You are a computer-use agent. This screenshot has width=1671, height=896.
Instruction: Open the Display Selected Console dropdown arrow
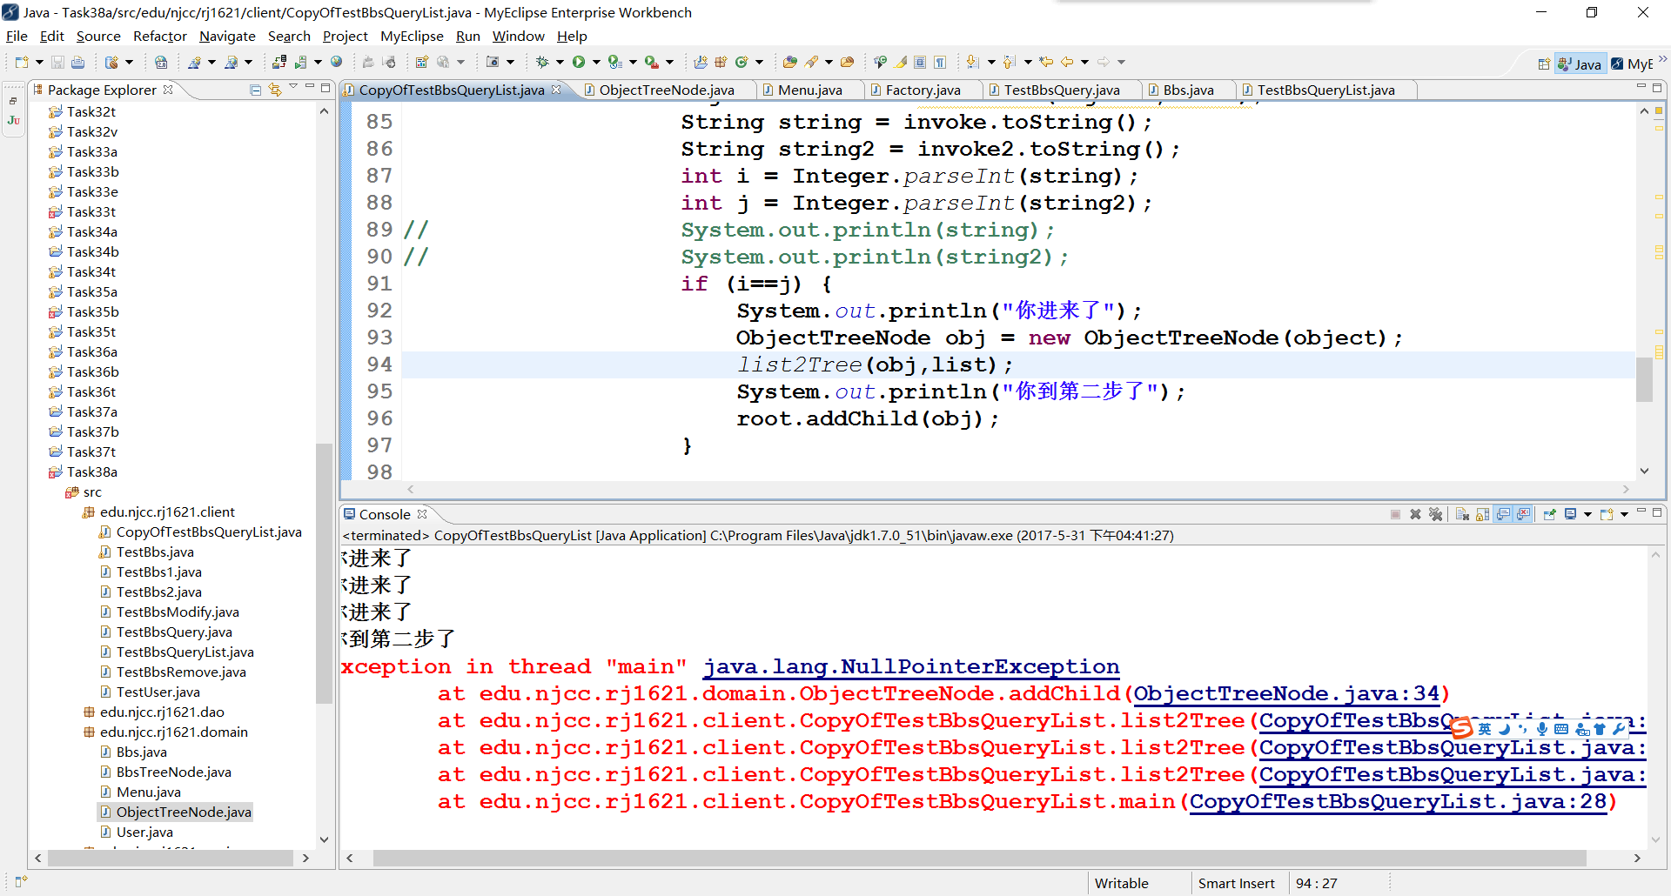[1587, 514]
